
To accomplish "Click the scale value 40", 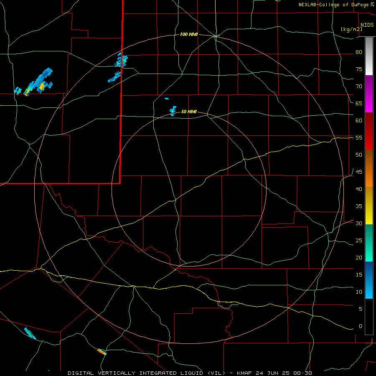I will (x=359, y=189).
